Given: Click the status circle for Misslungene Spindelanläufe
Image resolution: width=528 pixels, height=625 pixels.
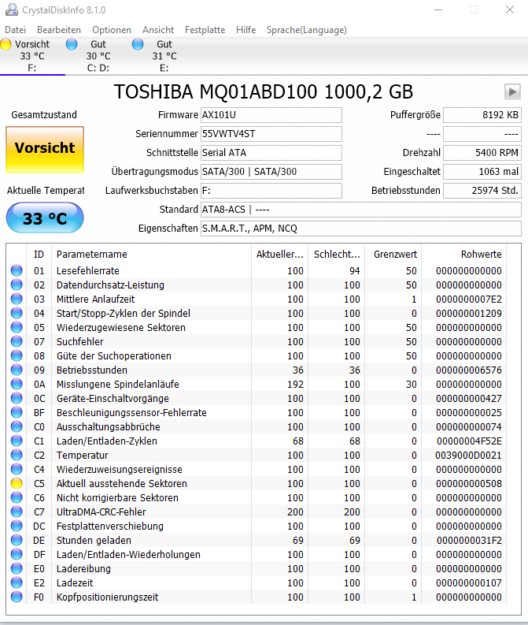Looking at the screenshot, I should [x=17, y=385].
